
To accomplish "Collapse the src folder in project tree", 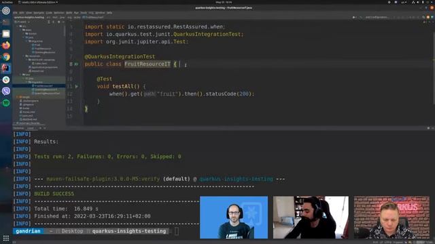I will [17, 26].
